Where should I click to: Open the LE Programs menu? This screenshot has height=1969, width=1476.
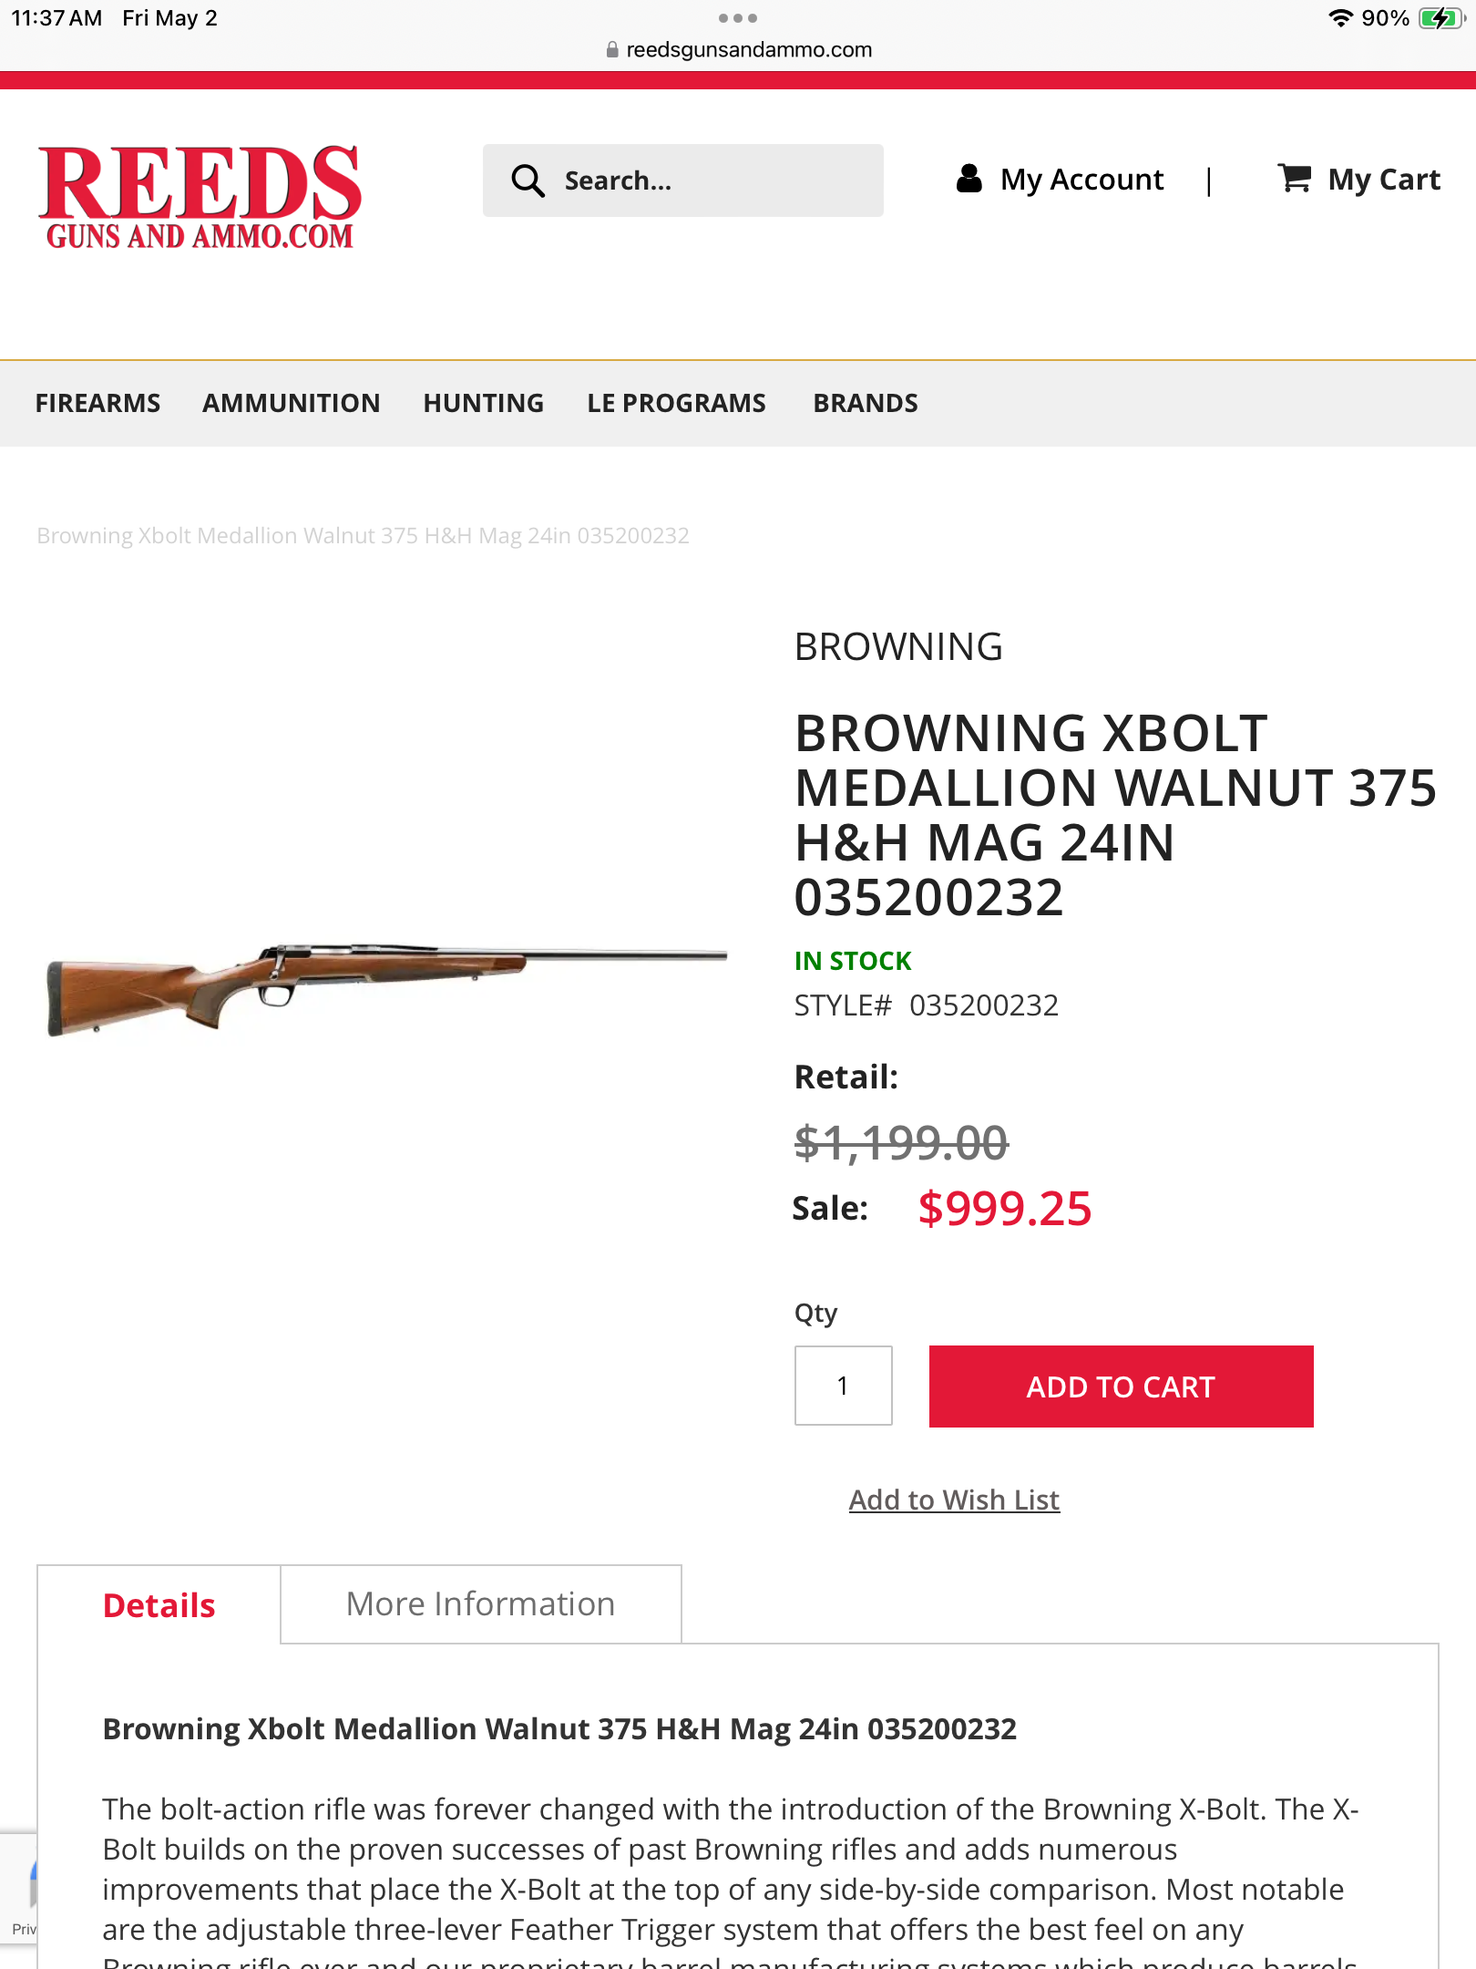[676, 403]
